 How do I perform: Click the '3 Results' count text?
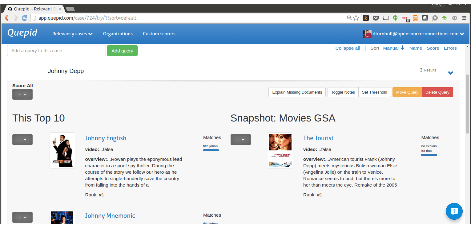[x=428, y=70]
